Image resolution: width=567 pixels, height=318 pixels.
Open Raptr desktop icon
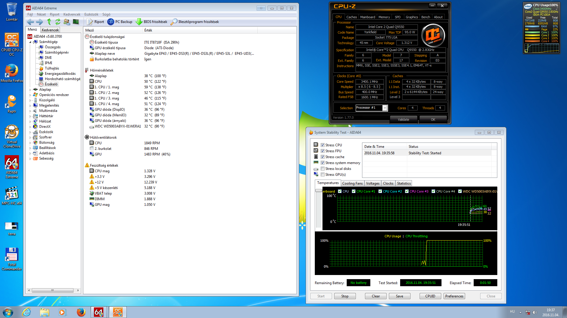[x=12, y=104]
